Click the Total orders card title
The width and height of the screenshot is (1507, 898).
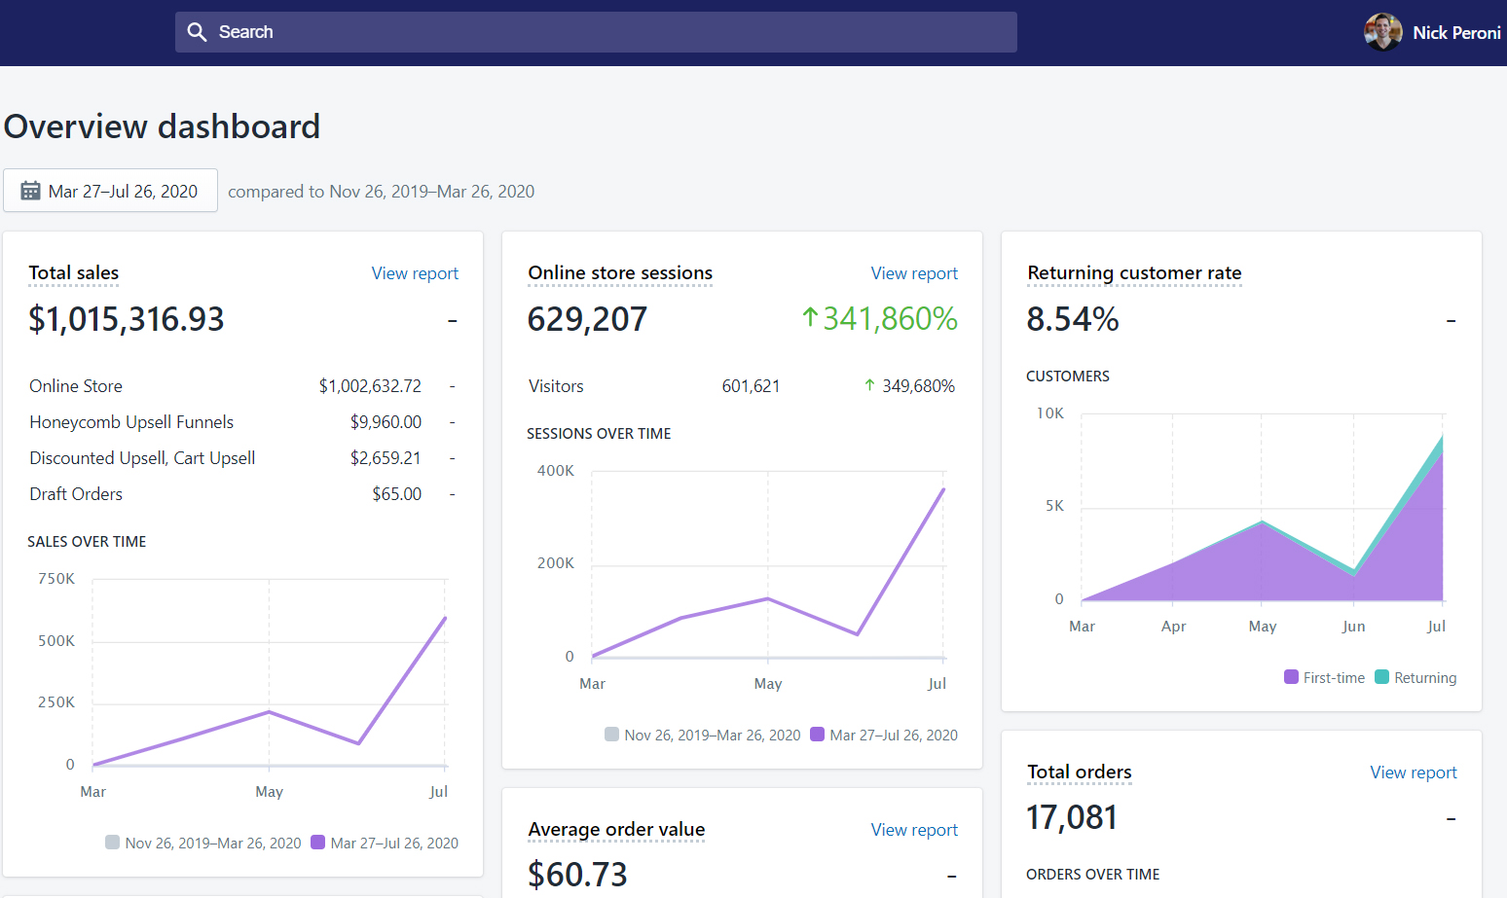click(1080, 772)
